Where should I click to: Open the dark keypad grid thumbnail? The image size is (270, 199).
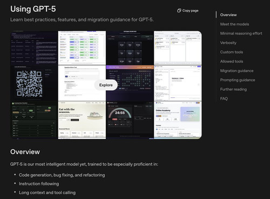tap(130, 48)
